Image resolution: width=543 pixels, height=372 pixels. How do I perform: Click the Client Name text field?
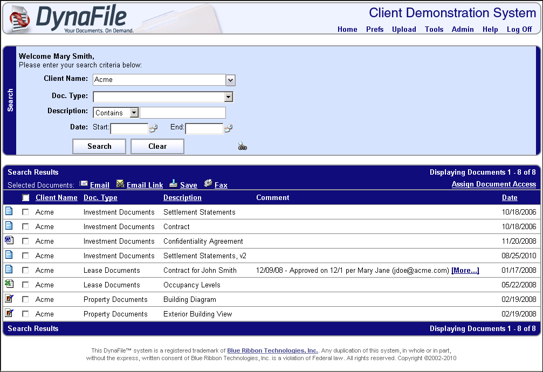click(159, 80)
